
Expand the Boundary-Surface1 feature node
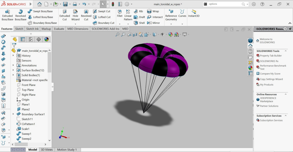click(13, 114)
